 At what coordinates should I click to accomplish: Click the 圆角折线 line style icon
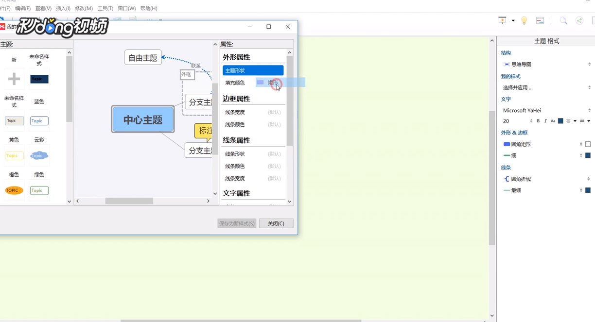(x=507, y=179)
